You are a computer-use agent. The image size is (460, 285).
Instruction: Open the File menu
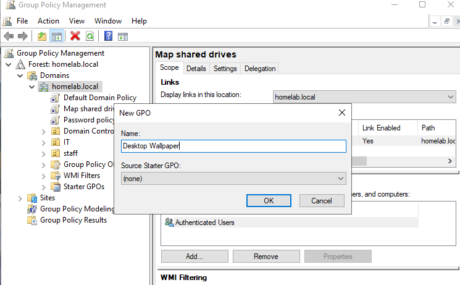click(x=22, y=21)
